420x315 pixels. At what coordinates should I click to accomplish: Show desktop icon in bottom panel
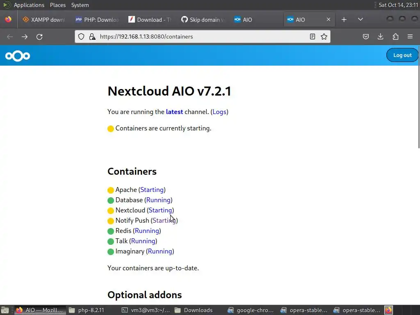click(x=5, y=310)
